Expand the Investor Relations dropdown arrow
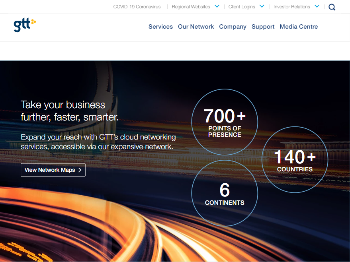 tap(317, 6)
